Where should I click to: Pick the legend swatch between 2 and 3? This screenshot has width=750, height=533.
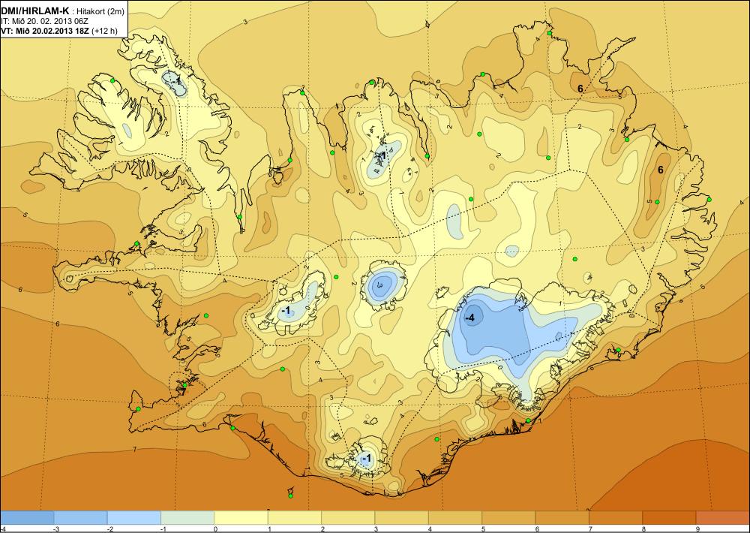pos(348,518)
